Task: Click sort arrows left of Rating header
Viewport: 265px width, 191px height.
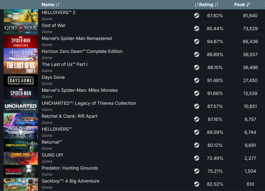Action: click(196, 5)
